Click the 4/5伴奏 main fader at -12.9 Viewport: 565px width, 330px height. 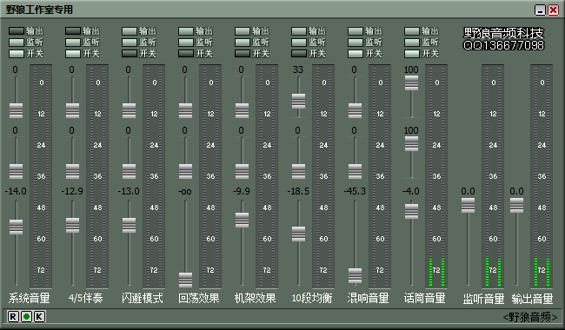pyautogui.click(x=72, y=225)
